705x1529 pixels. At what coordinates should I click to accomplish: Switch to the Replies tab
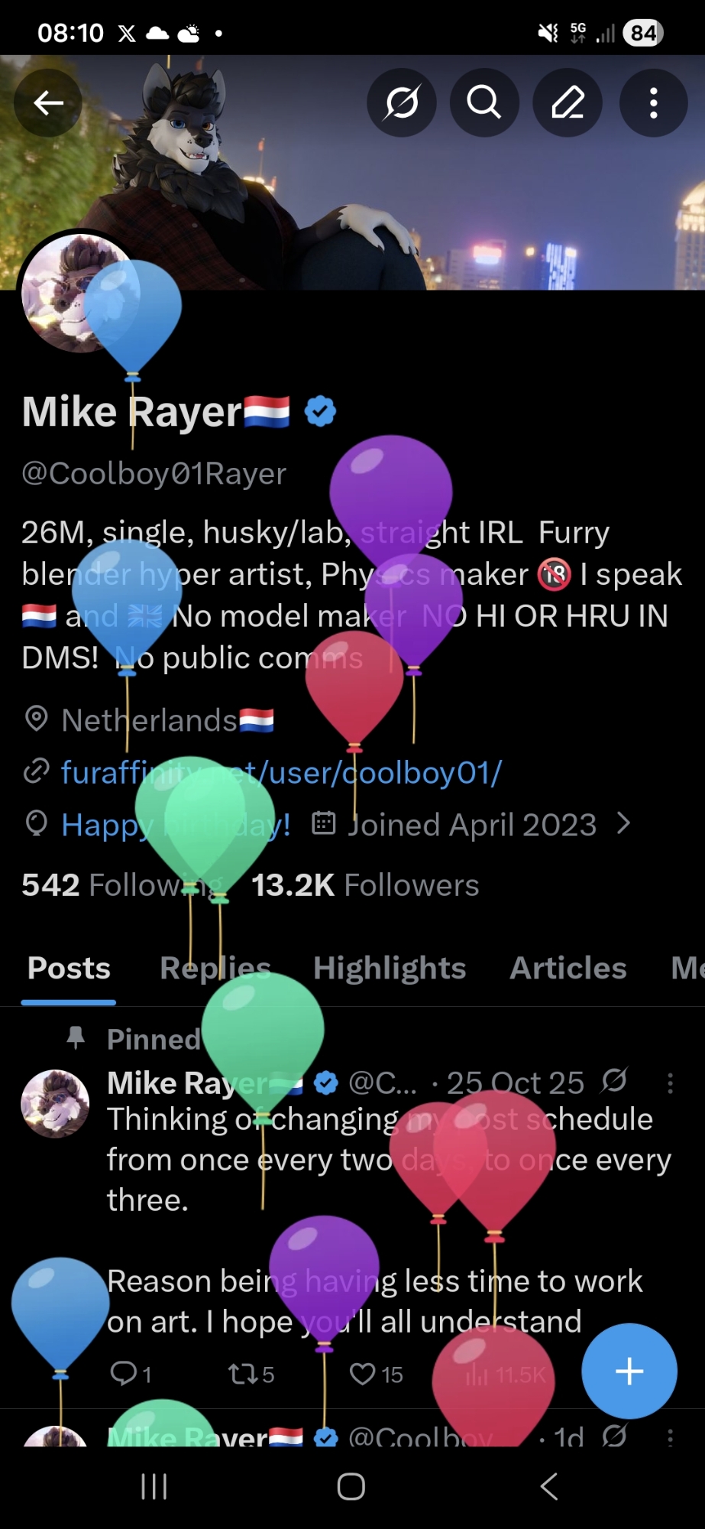215,968
